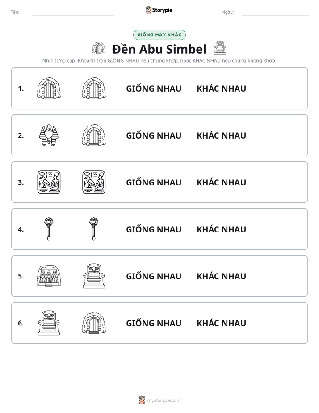Click the throne icon in row 5

[x=94, y=276]
